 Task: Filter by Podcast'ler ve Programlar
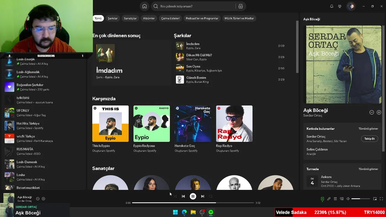(x=202, y=18)
